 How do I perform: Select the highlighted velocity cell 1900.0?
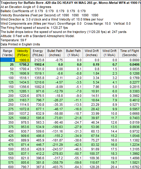coord(23,60)
